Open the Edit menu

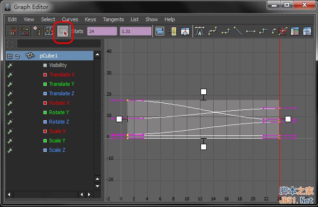pyautogui.click(x=12, y=19)
